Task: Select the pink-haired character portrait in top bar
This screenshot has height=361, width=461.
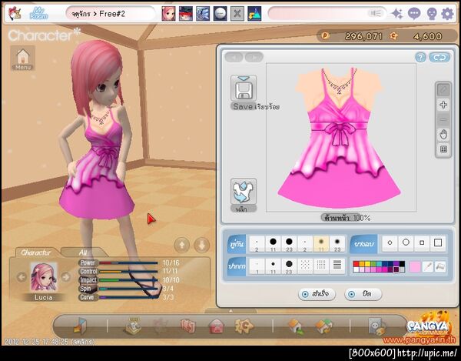Action: [168, 14]
